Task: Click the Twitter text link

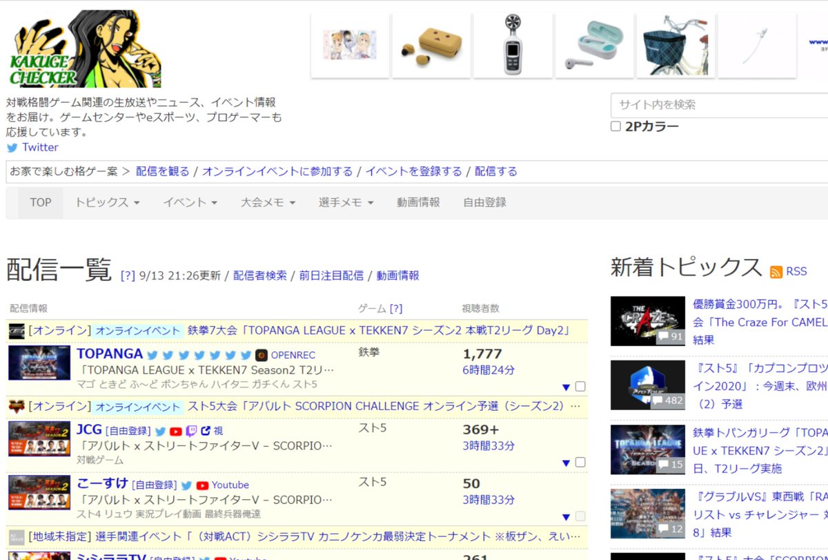Action: click(x=40, y=147)
